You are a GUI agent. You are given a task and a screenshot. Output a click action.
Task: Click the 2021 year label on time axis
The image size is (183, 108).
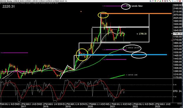coord(112,107)
